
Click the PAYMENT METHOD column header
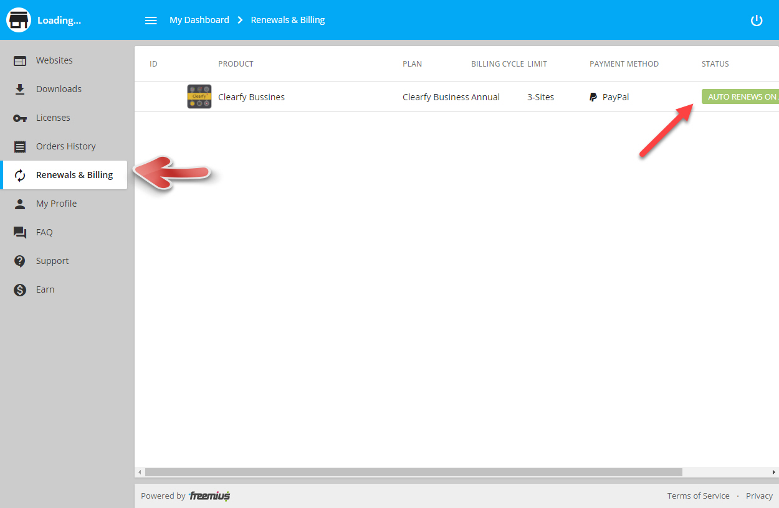pos(624,63)
